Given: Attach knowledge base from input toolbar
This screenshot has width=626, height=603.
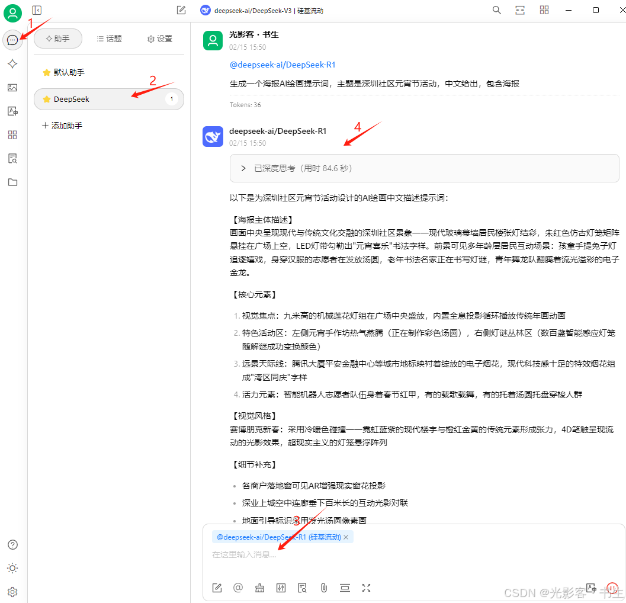Looking at the screenshot, I should (302, 588).
